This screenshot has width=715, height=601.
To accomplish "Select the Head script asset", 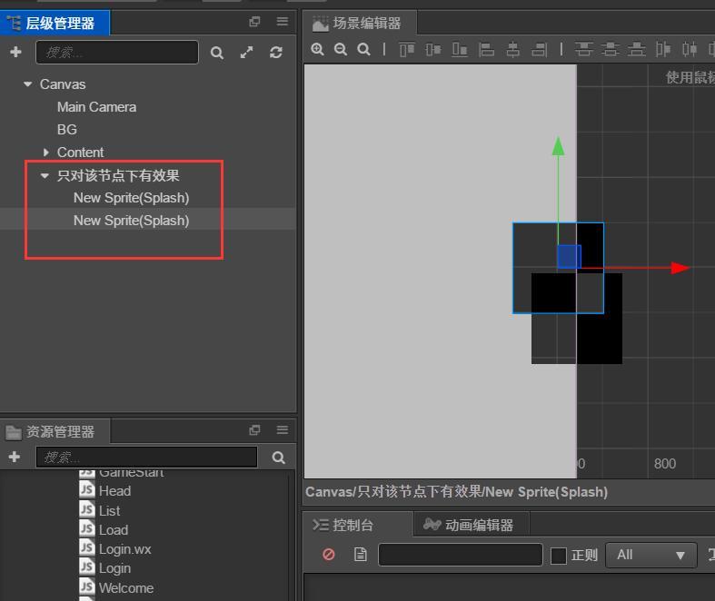I will point(114,491).
